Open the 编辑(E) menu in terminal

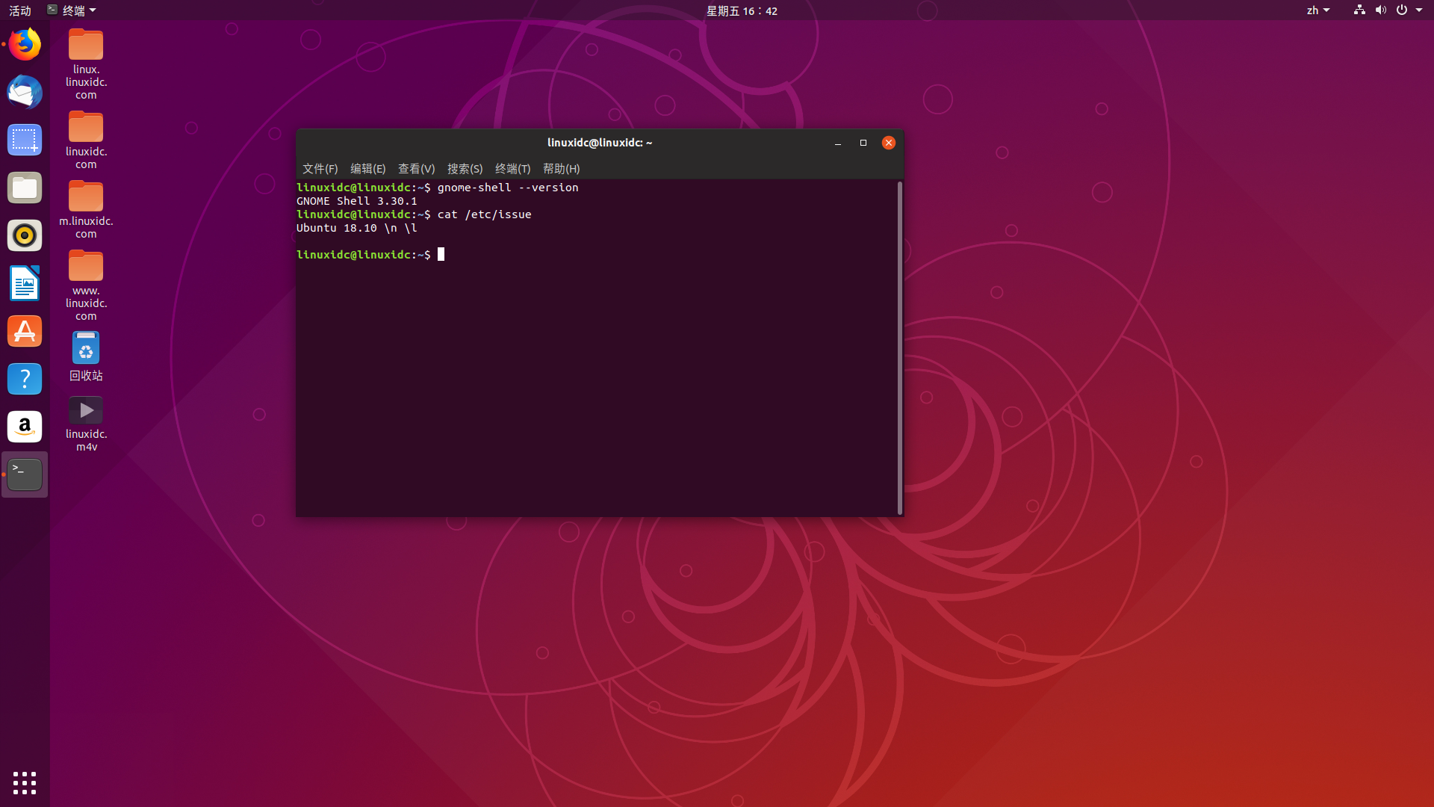click(x=368, y=169)
